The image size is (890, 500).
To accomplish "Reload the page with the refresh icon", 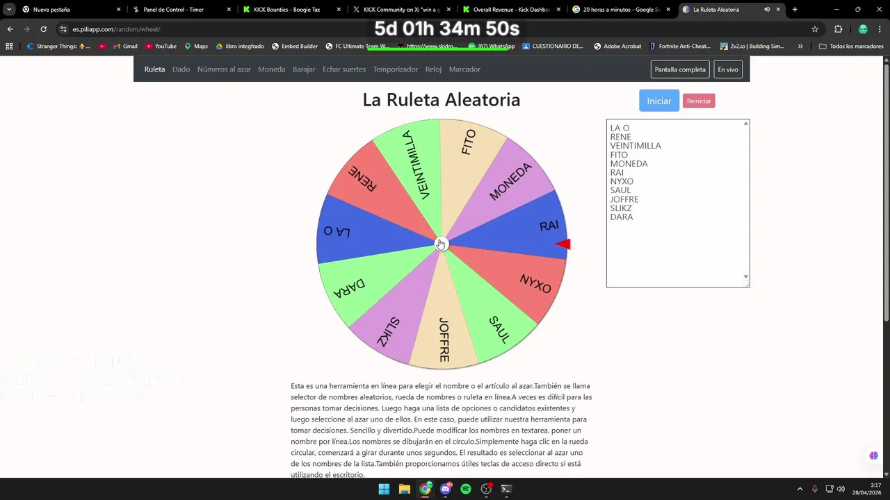I will point(43,29).
